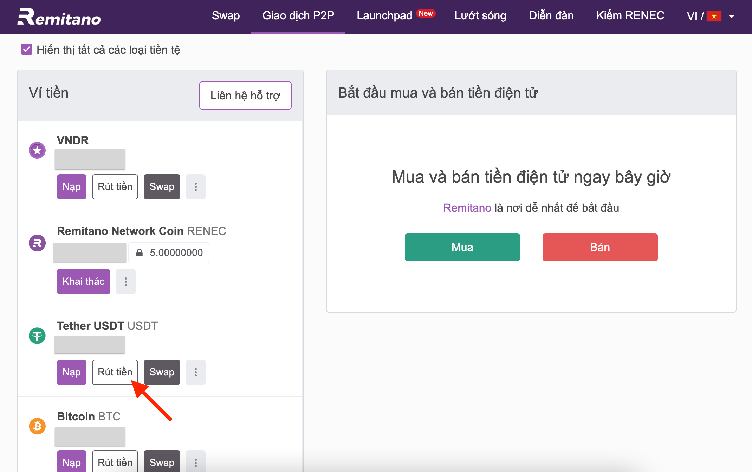Click the red Bán button
The width and height of the screenshot is (752, 472).
point(600,247)
